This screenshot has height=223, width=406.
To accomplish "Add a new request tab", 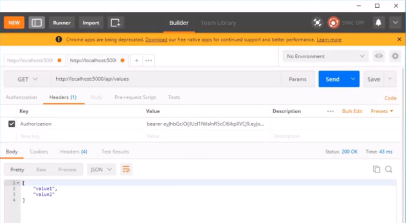I will tap(136, 60).
